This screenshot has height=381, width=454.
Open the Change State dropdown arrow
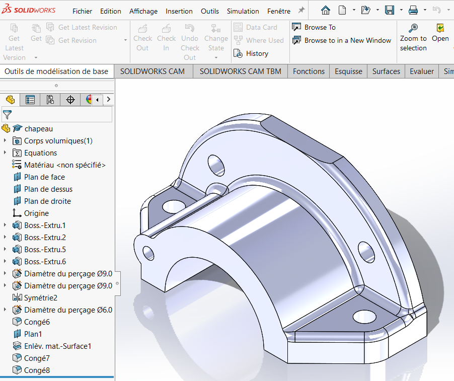(216, 57)
